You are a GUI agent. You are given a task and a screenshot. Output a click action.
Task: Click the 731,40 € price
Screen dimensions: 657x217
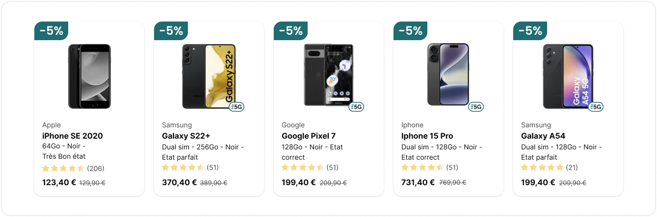(418, 182)
